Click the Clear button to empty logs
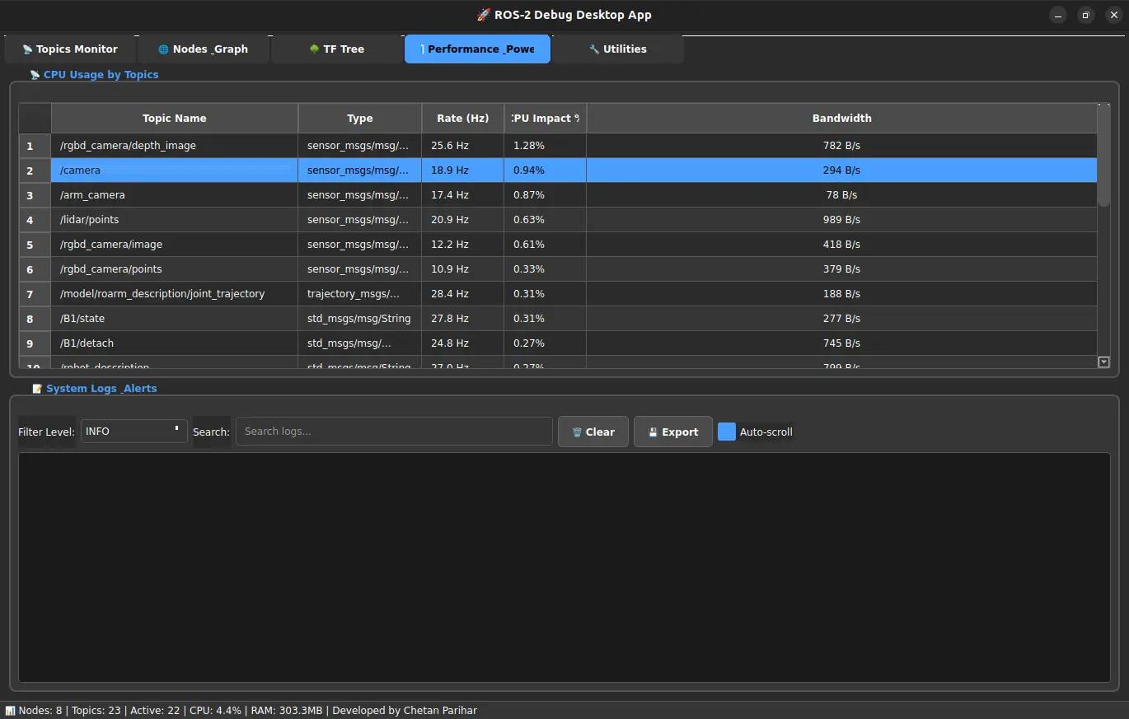This screenshot has width=1129, height=719. tap(593, 431)
